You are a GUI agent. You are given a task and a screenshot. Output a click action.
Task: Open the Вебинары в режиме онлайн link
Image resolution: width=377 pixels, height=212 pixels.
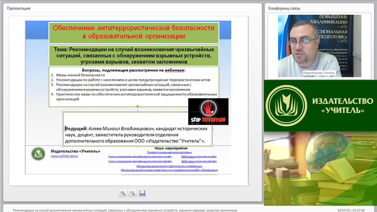(199, 157)
